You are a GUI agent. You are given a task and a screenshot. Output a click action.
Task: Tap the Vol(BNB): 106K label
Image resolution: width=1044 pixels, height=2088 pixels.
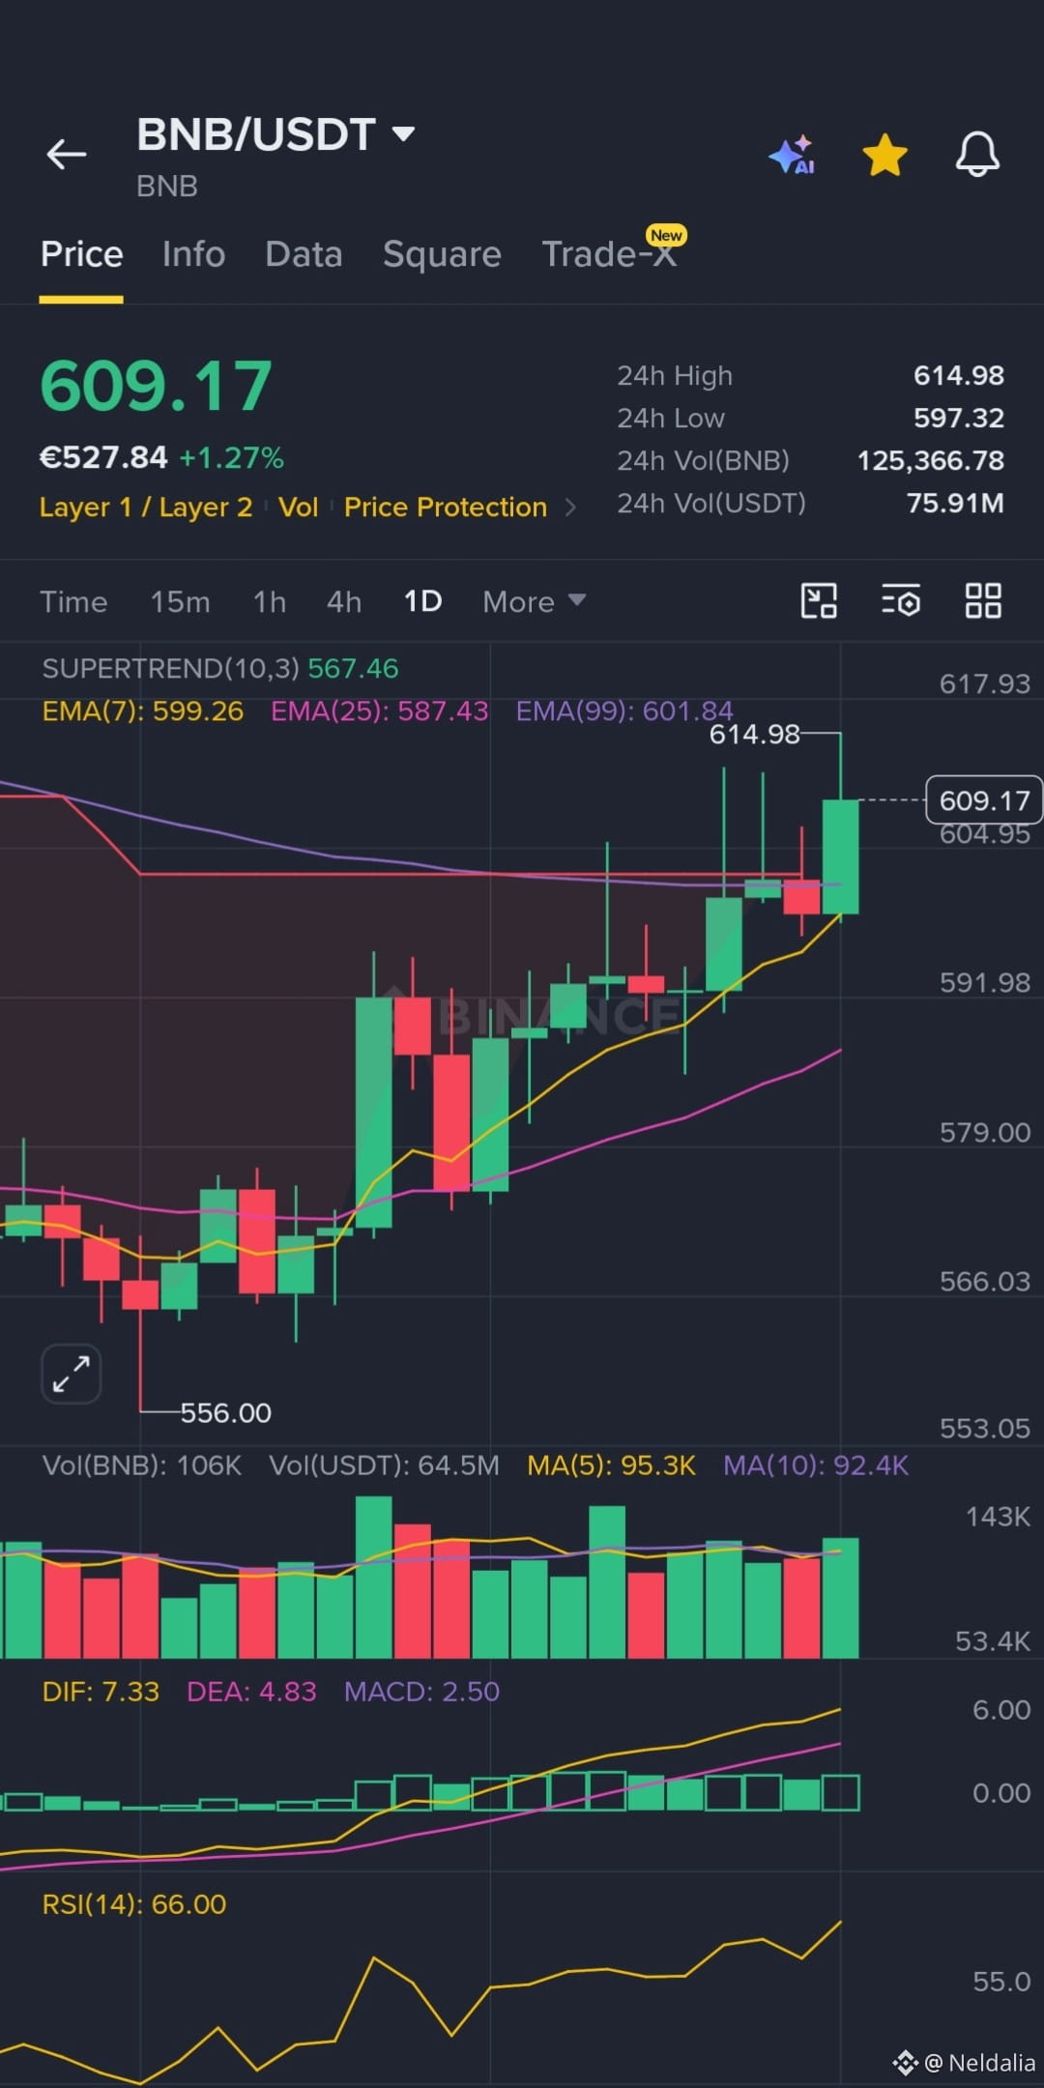pos(141,1465)
